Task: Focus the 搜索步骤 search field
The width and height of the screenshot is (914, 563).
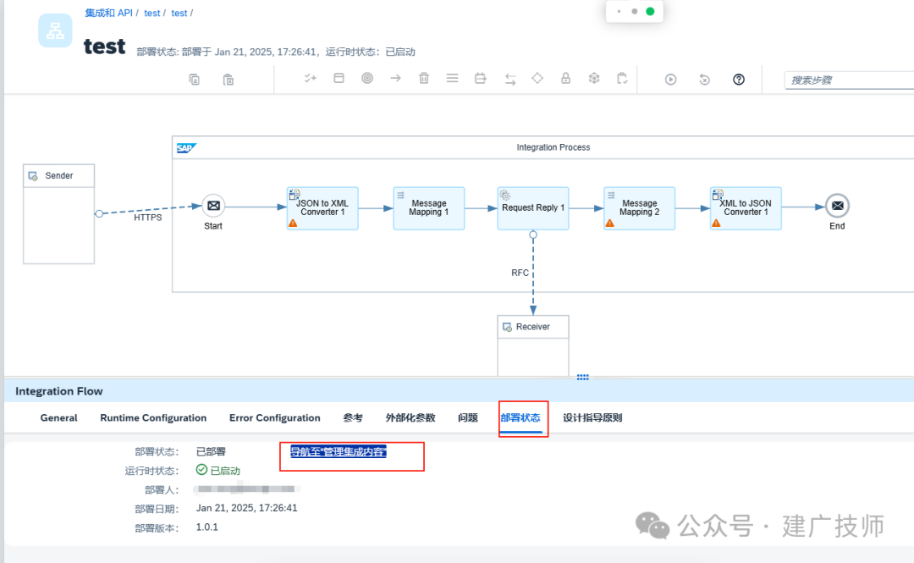Action: [x=850, y=80]
